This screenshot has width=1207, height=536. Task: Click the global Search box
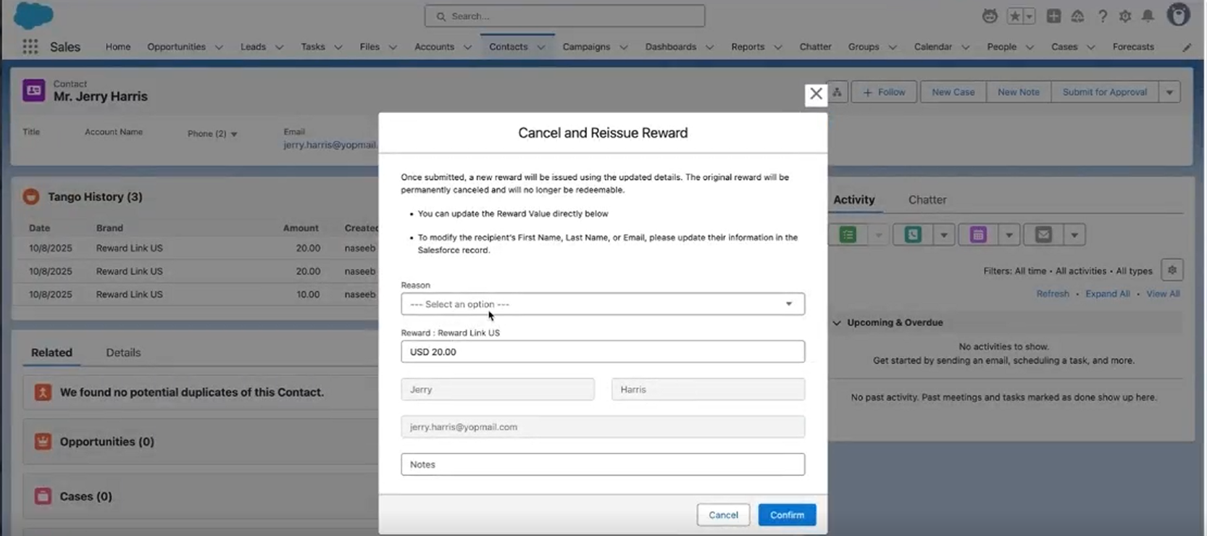tap(564, 16)
